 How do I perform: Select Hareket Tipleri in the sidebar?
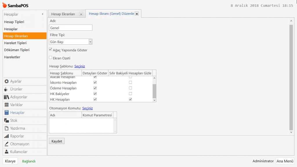[x=15, y=43]
